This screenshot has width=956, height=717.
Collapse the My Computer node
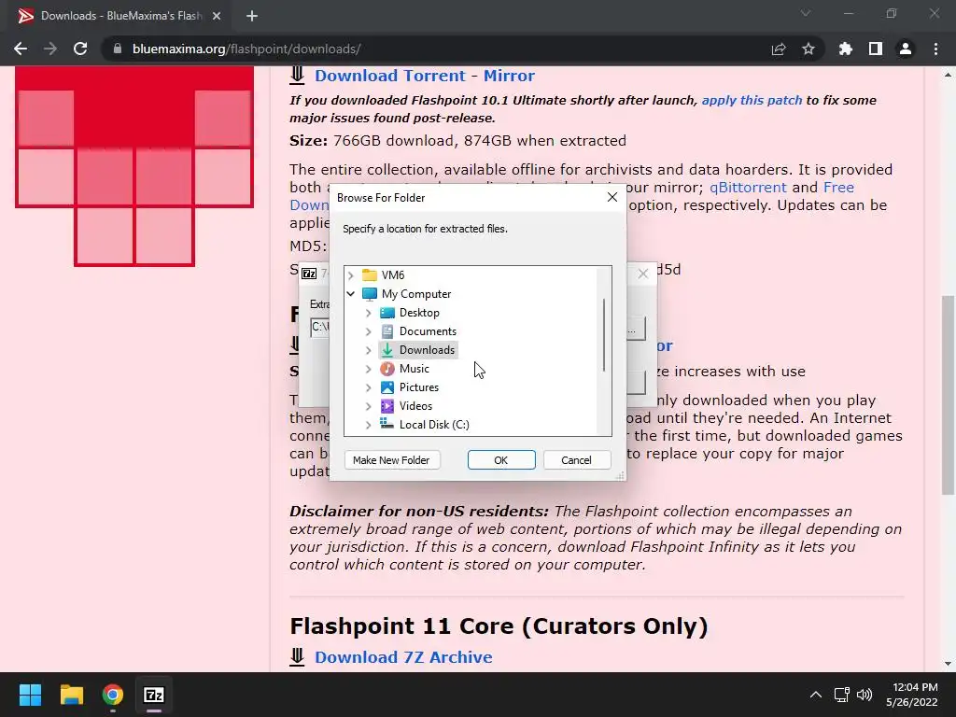(351, 294)
